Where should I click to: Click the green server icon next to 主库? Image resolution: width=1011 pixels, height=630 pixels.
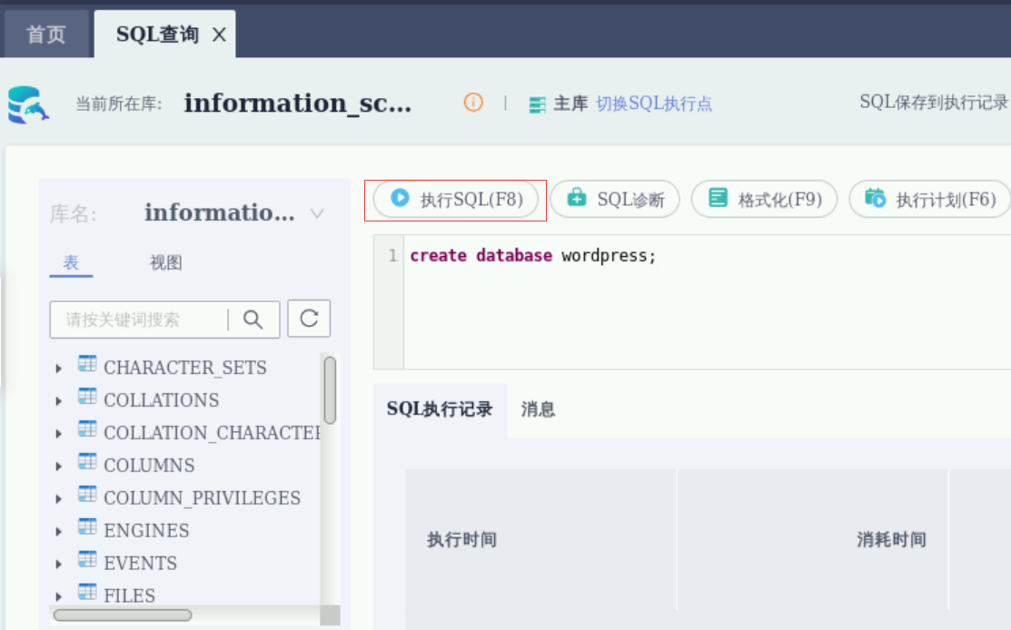(537, 104)
